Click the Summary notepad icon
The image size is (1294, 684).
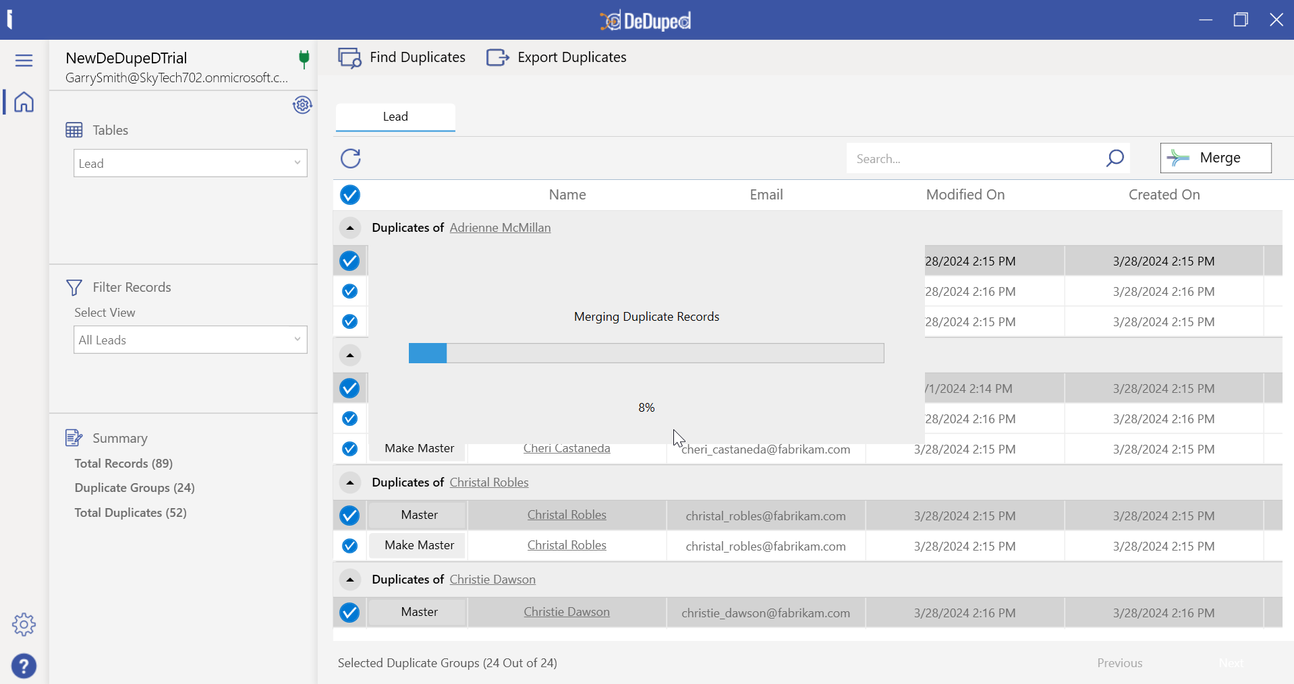pyautogui.click(x=74, y=438)
